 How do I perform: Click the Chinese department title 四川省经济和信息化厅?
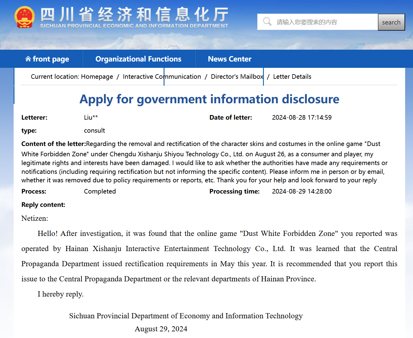pos(135,14)
